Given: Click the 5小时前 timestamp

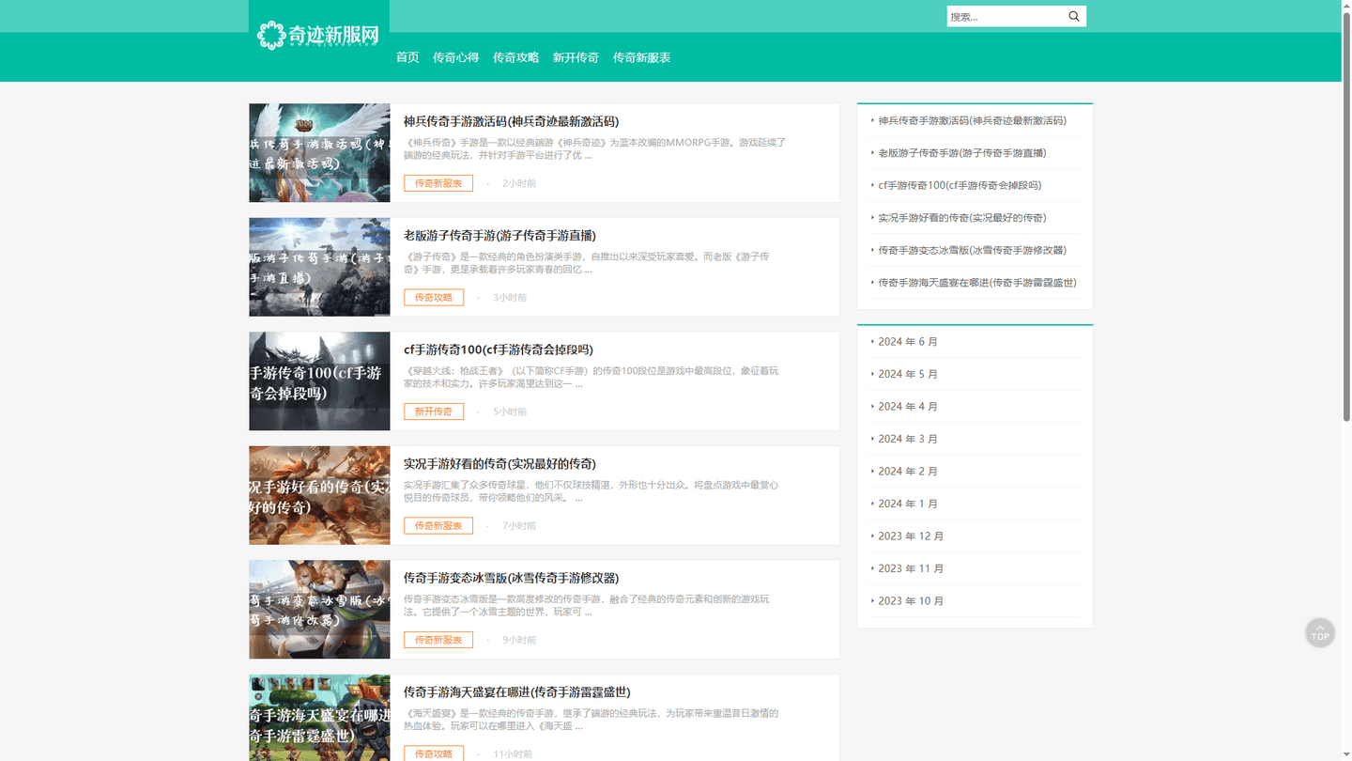Looking at the screenshot, I should click(510, 412).
